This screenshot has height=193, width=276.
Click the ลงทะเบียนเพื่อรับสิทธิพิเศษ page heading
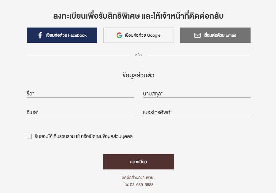[x=138, y=16]
